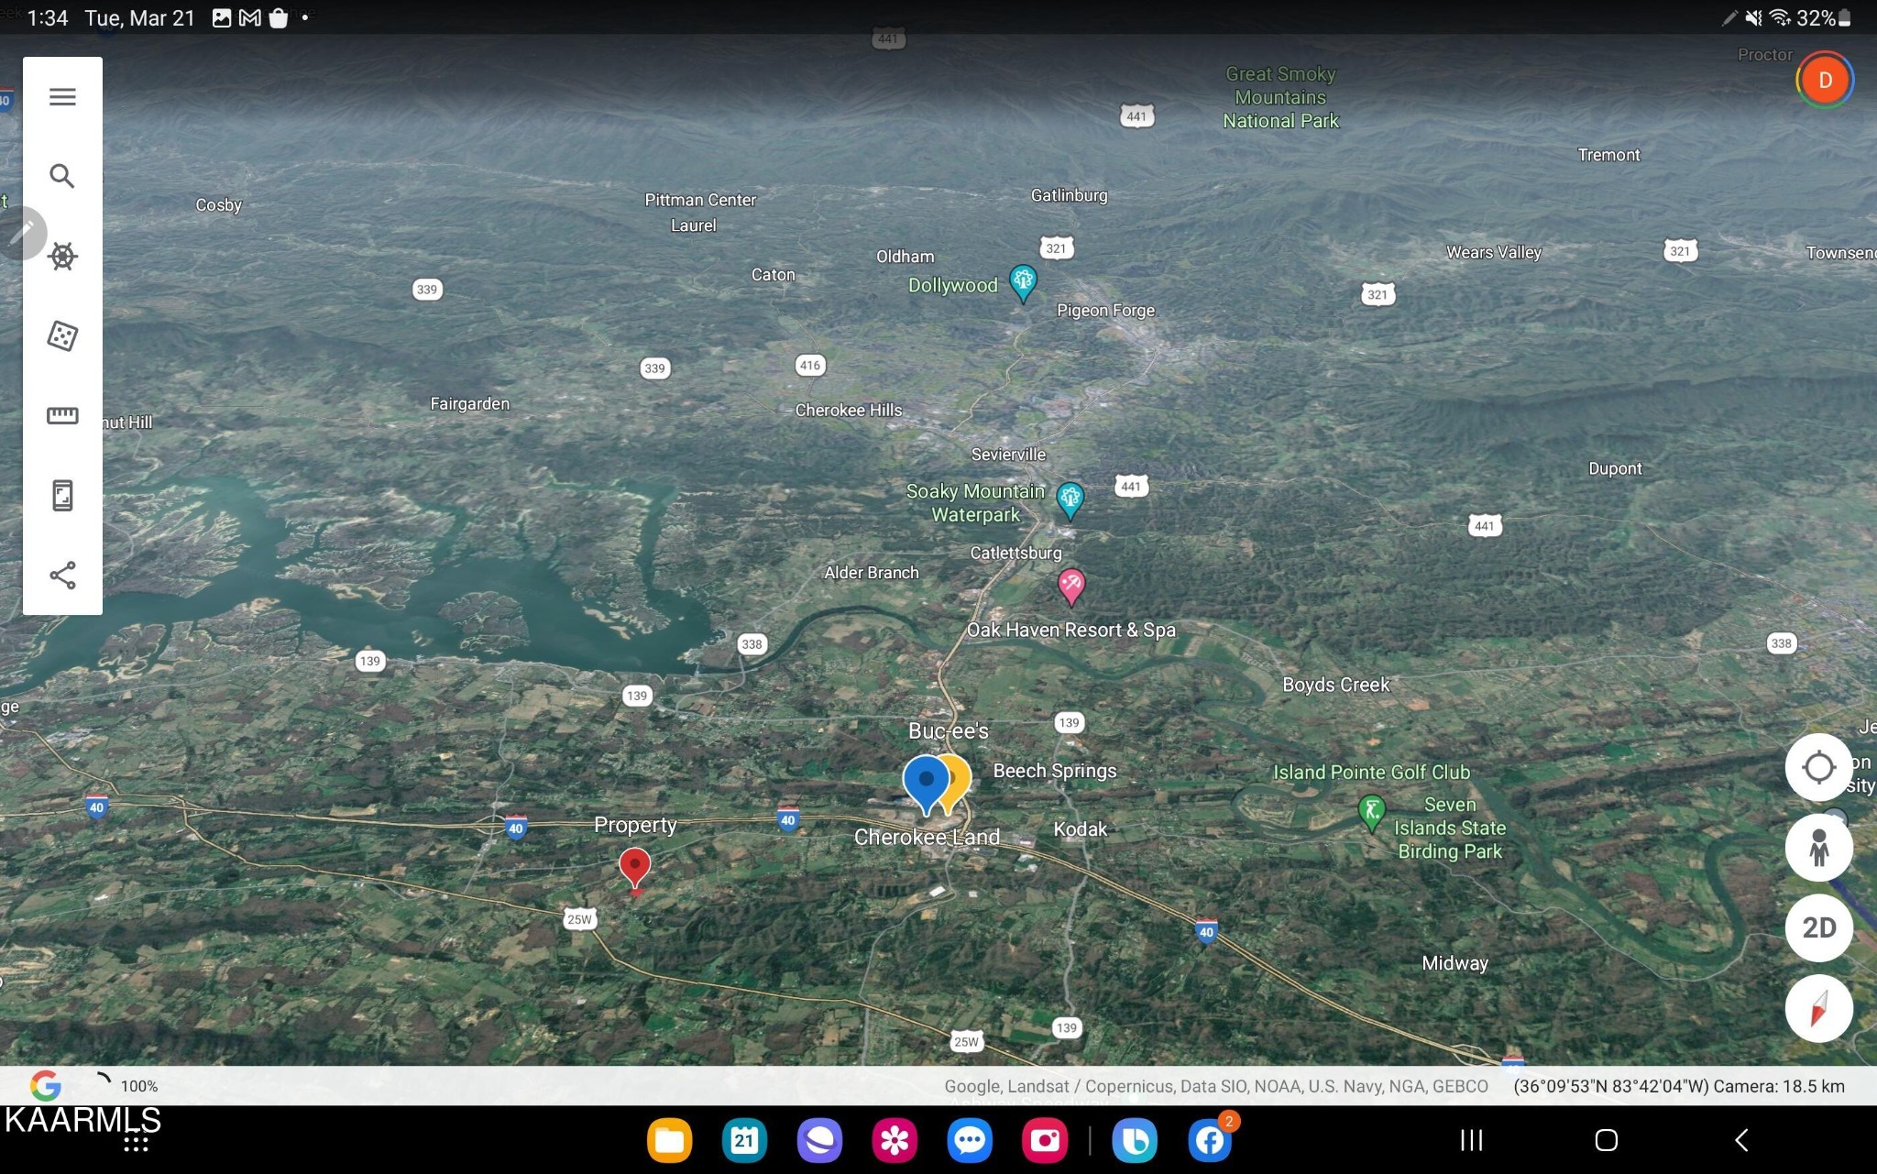Select the measure ruler tool
The height and width of the screenshot is (1174, 1877).
click(62, 415)
